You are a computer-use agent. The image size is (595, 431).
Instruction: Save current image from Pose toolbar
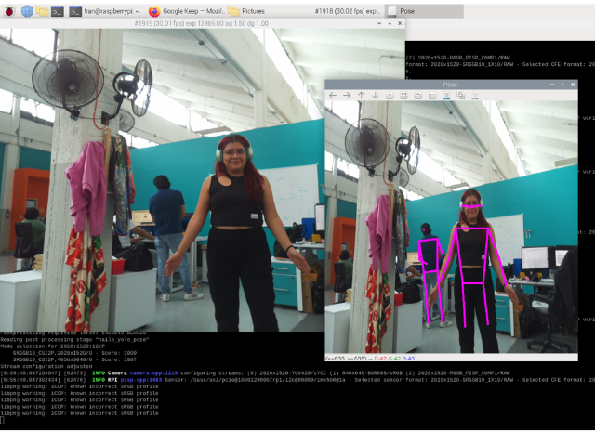pyautogui.click(x=446, y=96)
